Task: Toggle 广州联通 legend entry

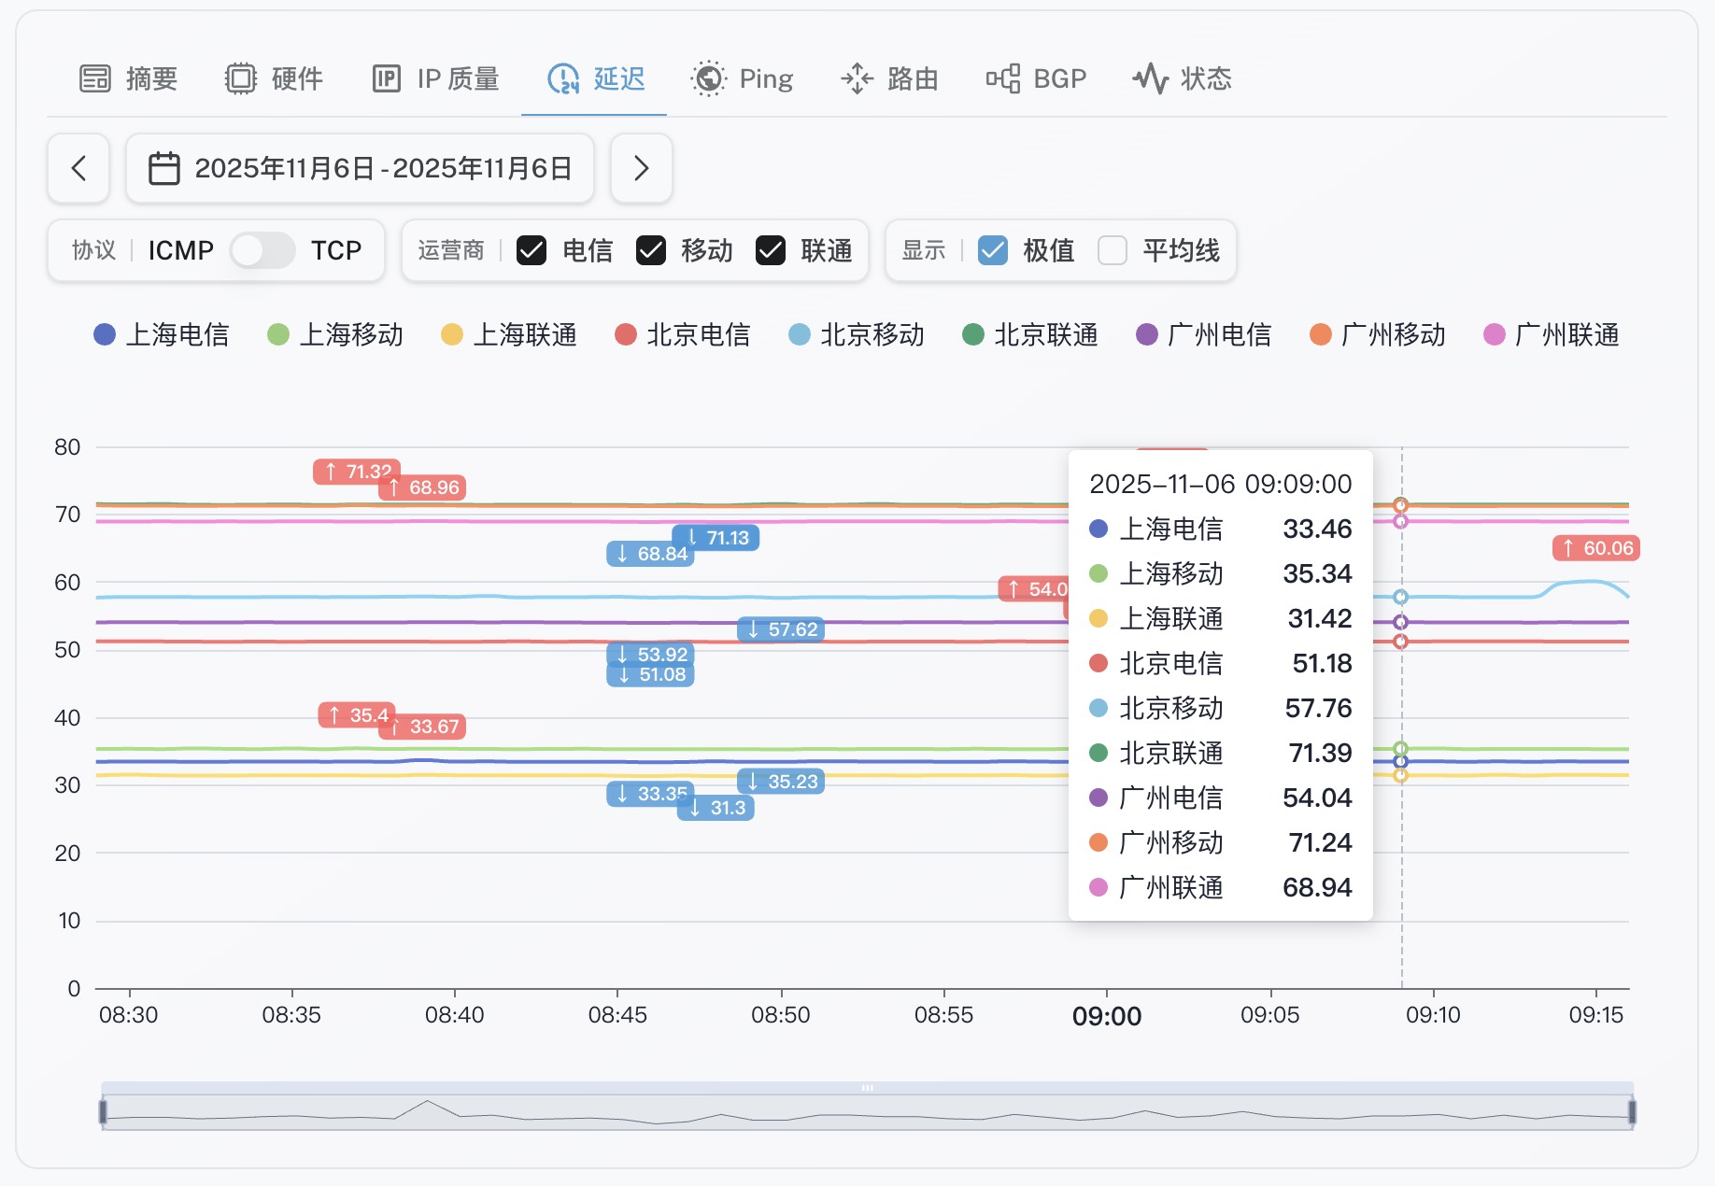Action: [1552, 334]
